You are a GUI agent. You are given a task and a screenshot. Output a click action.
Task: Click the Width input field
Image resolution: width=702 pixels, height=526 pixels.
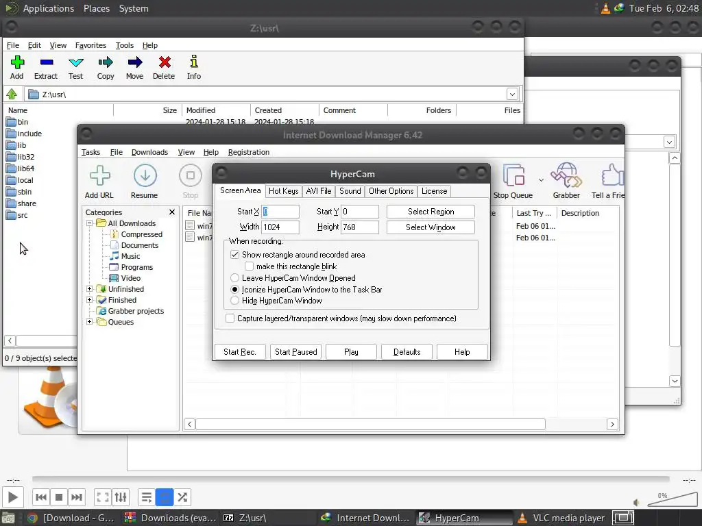coord(280,227)
